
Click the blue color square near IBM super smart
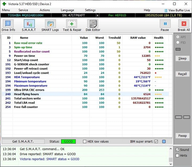[x=164, y=141]
